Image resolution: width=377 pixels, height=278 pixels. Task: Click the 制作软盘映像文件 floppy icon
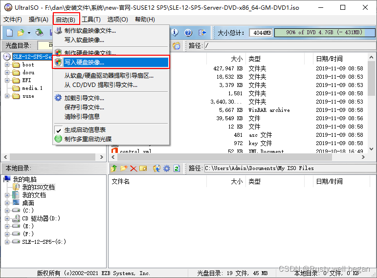[x=58, y=30]
